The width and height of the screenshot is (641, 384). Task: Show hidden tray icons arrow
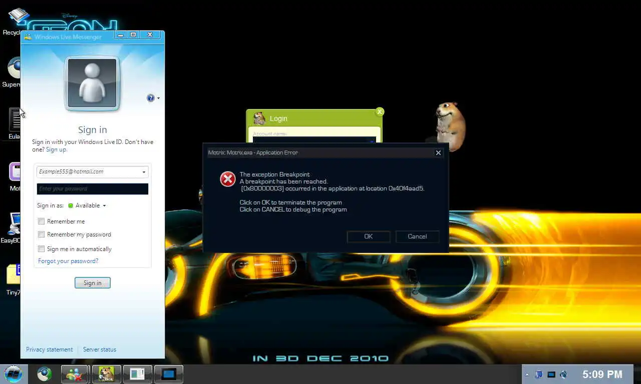click(527, 374)
